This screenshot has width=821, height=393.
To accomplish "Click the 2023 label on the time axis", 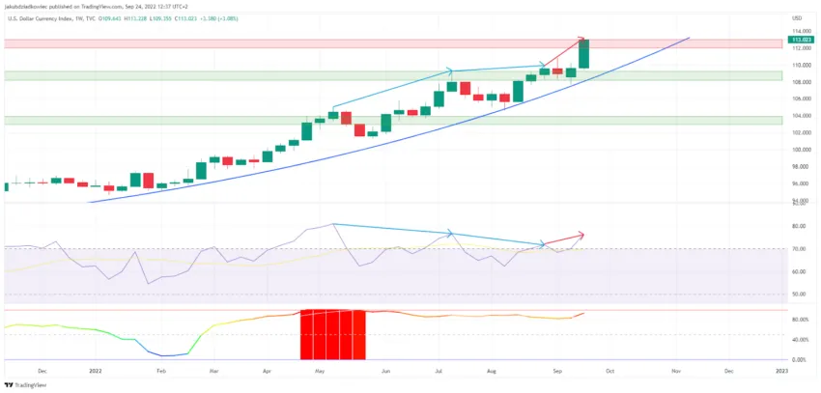I will (781, 371).
